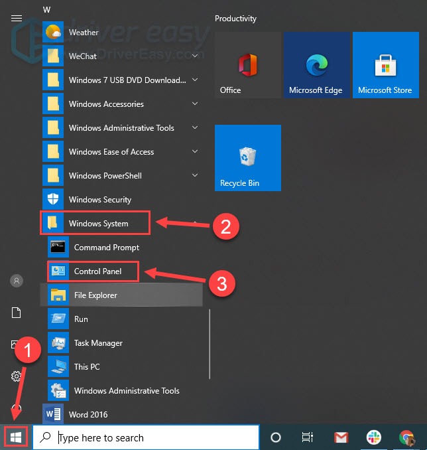Open Chrome from the taskbar
Image resolution: width=427 pixels, height=450 pixels.
[x=406, y=437]
